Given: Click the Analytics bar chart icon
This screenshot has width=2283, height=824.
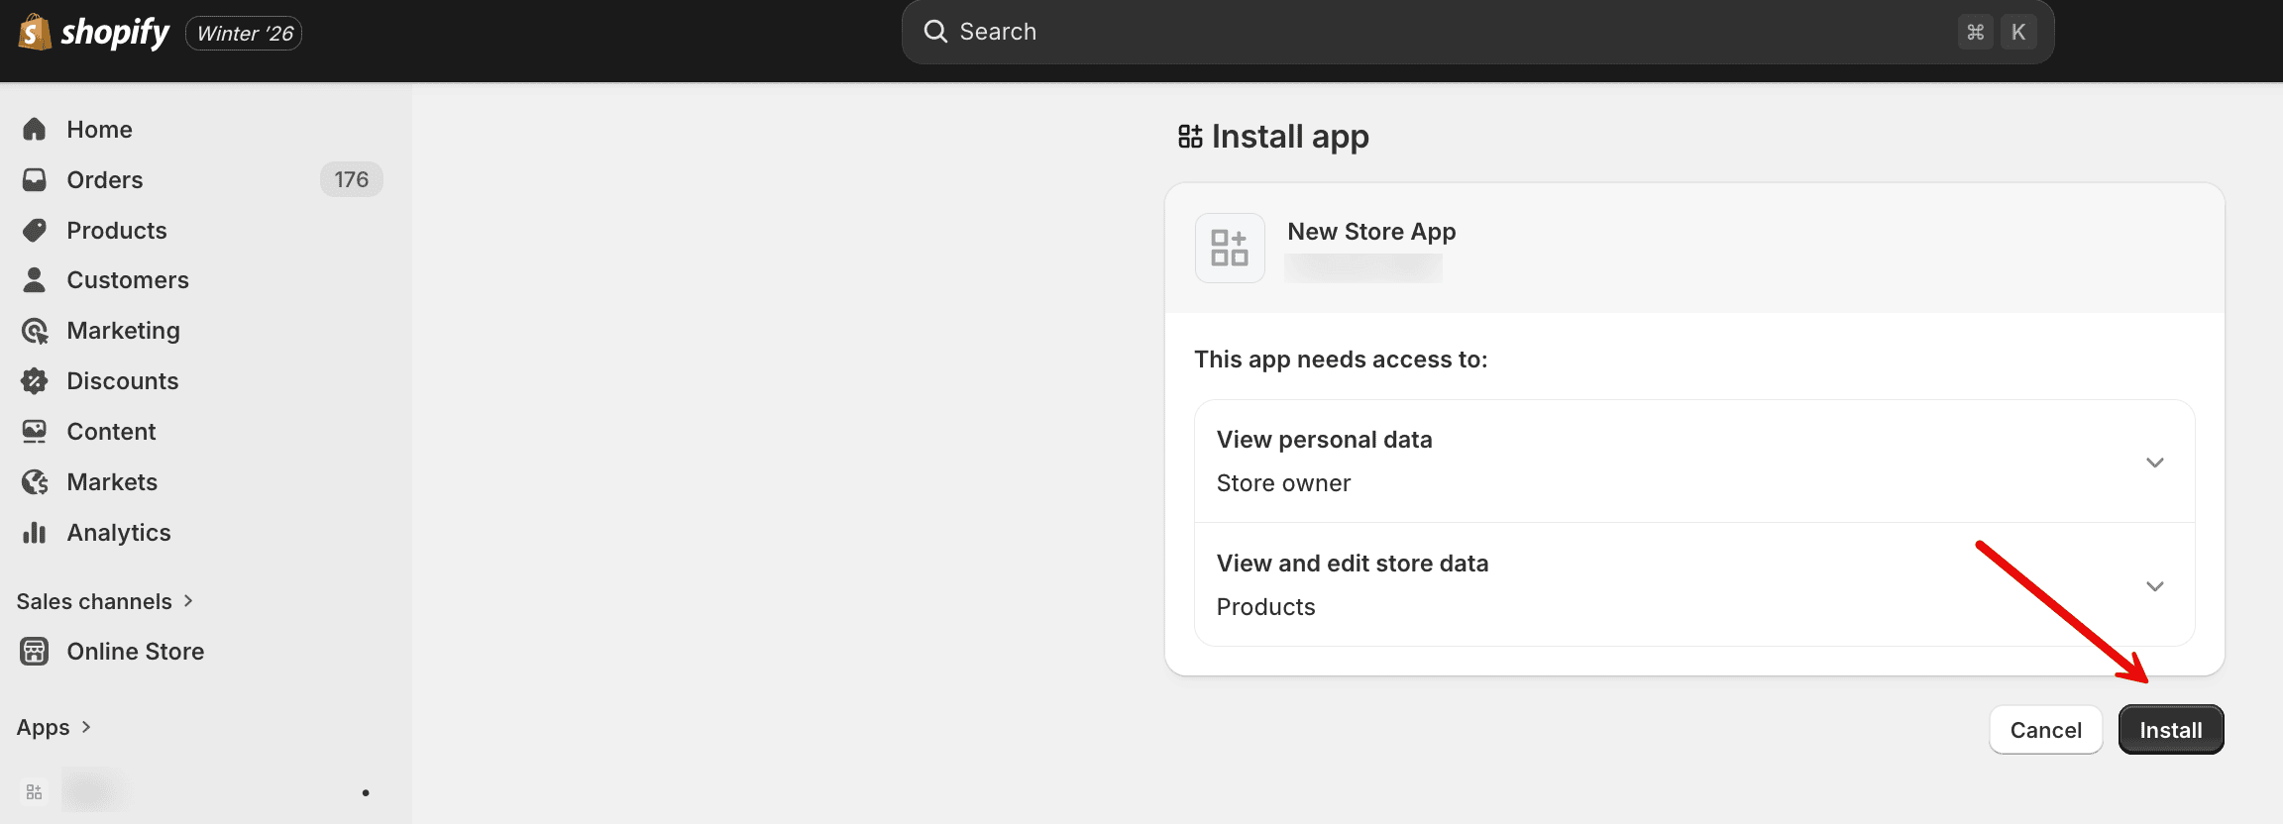Looking at the screenshot, I should [35, 533].
